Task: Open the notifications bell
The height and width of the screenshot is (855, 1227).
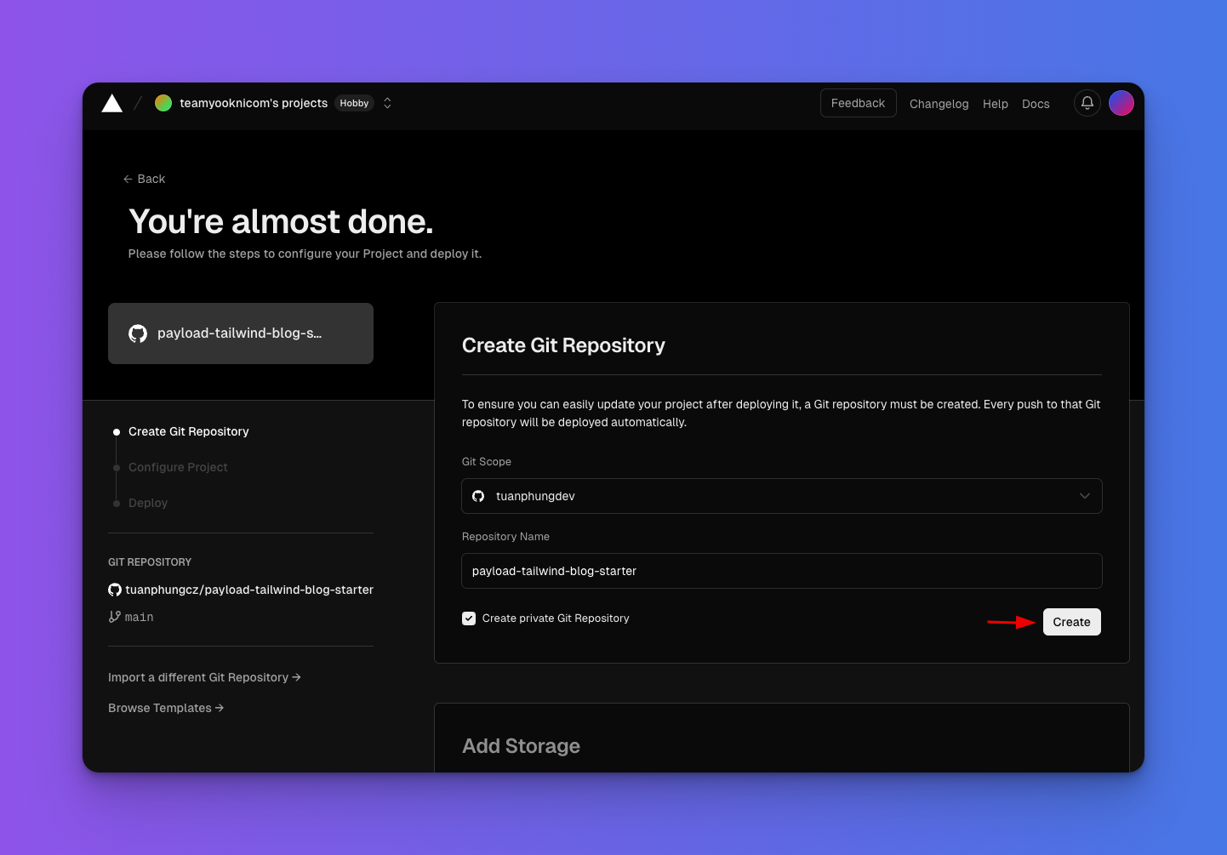Action: tap(1087, 103)
